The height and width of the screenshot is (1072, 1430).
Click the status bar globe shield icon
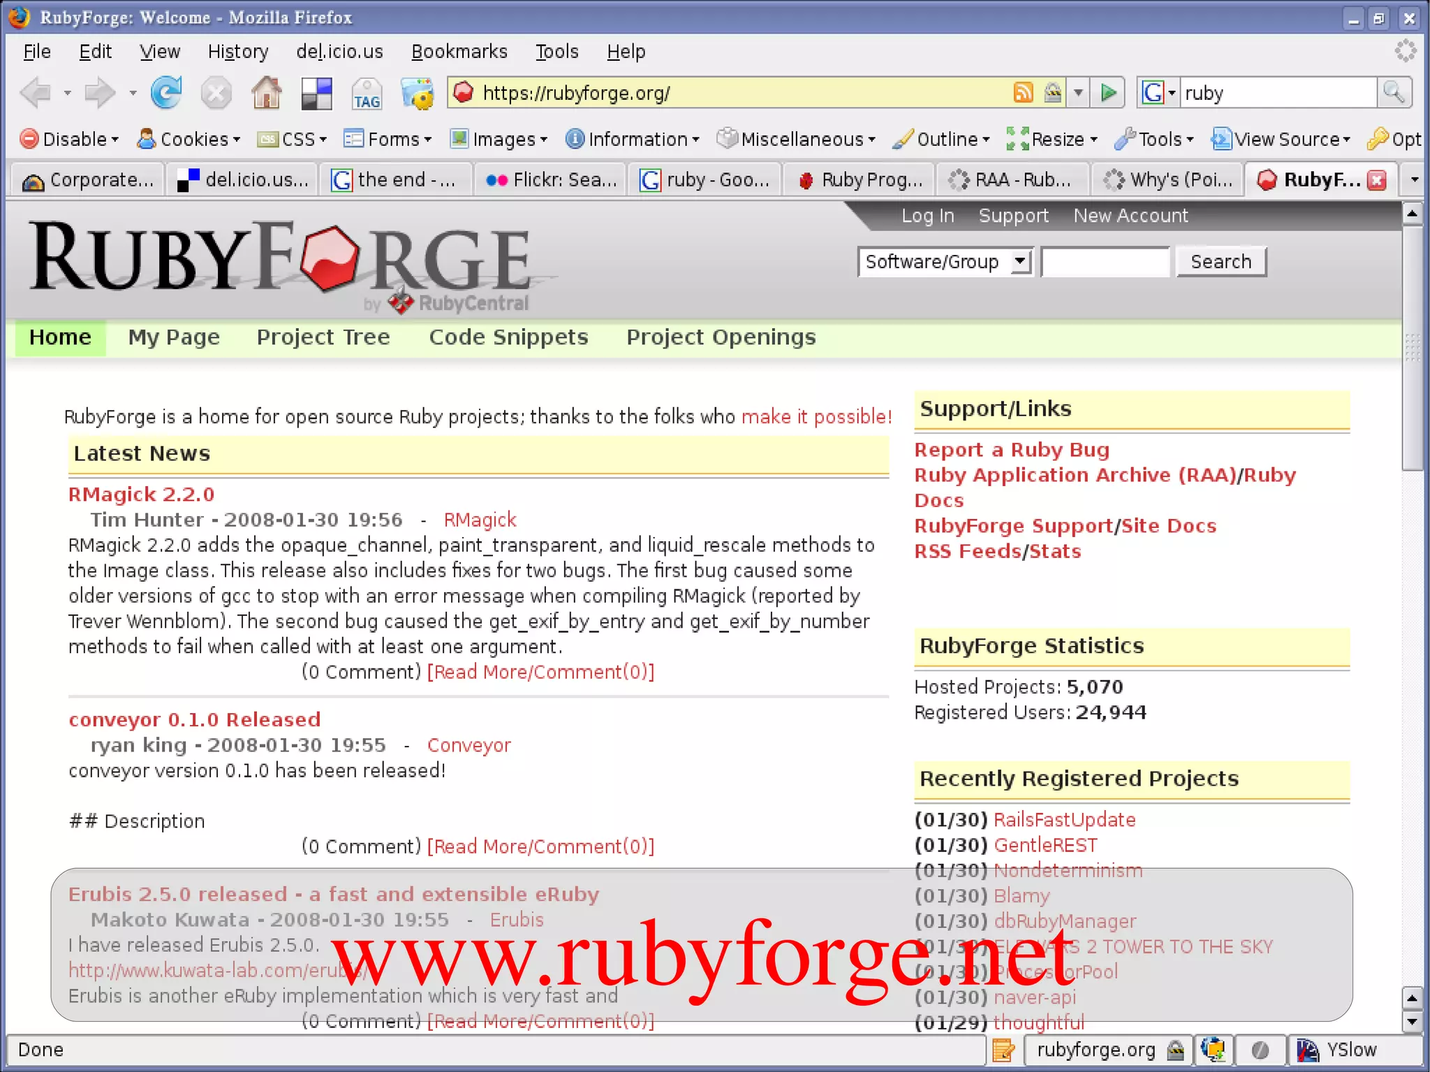tap(1214, 1050)
